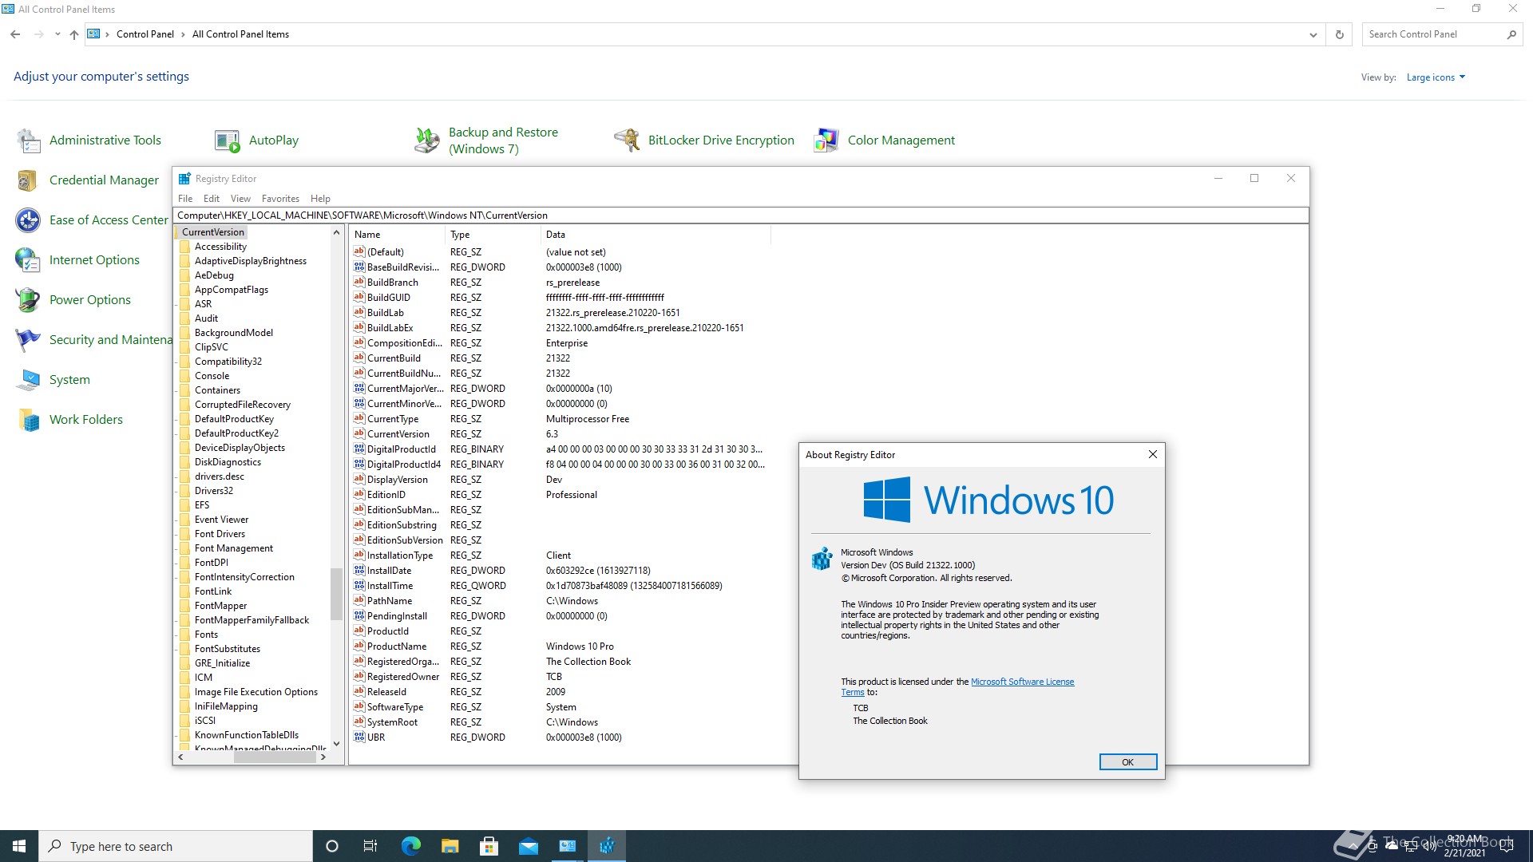
Task: Open the Microsoft Software License Terms link
Action: pyautogui.click(x=1022, y=682)
